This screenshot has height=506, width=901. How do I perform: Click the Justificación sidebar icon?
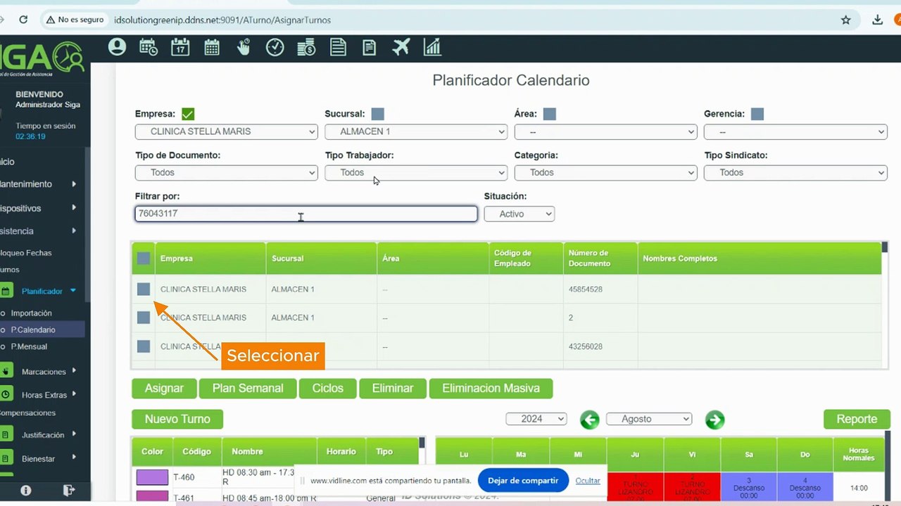click(6, 435)
